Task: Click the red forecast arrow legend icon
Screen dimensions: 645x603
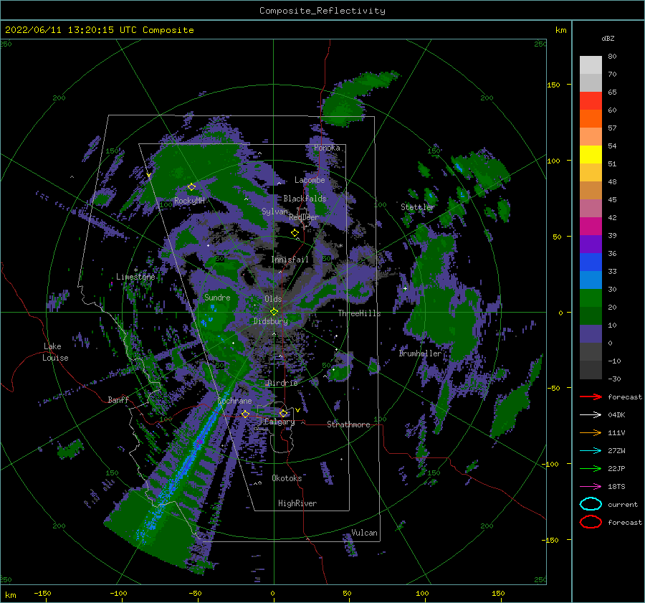Action: tap(591, 397)
